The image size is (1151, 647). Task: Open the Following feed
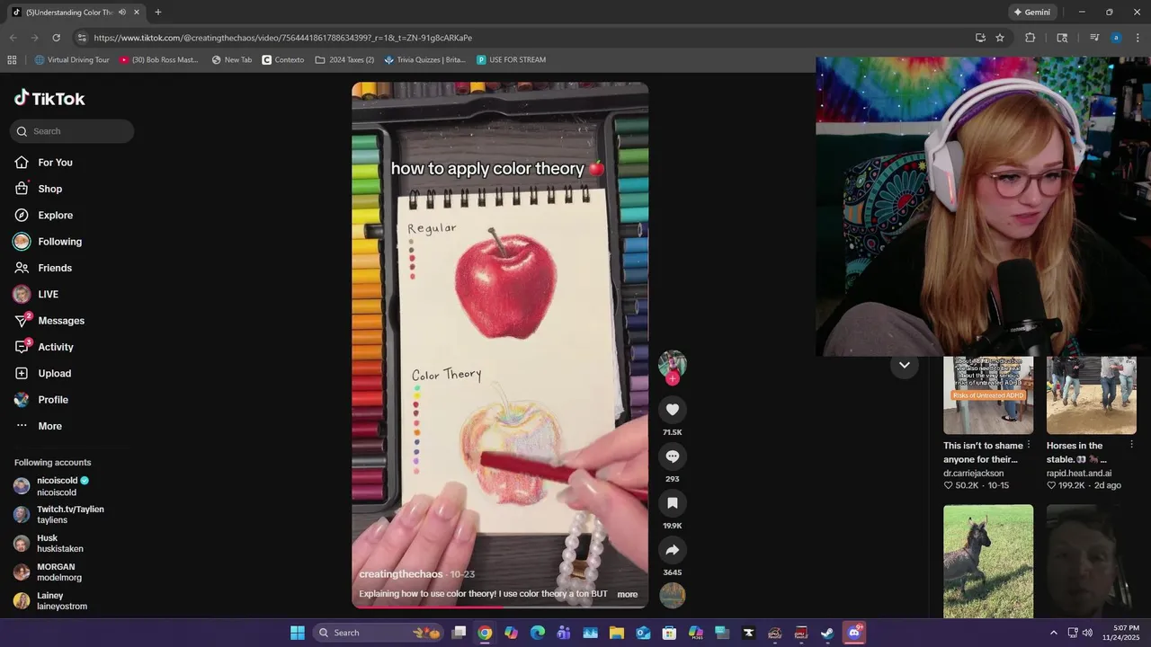click(x=59, y=242)
